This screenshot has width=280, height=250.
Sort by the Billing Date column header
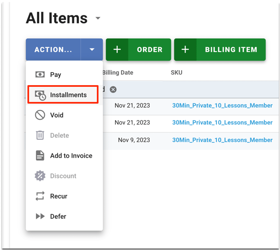pos(118,73)
